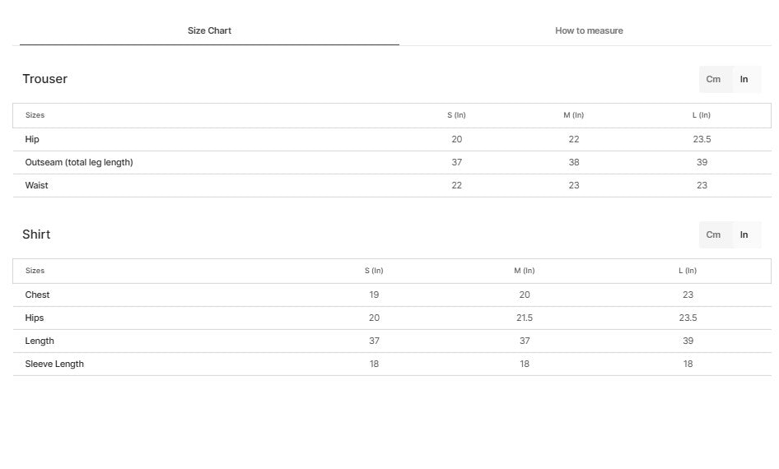
Task: Click the M (In) column header in the Shirt table
Action: pyautogui.click(x=525, y=271)
